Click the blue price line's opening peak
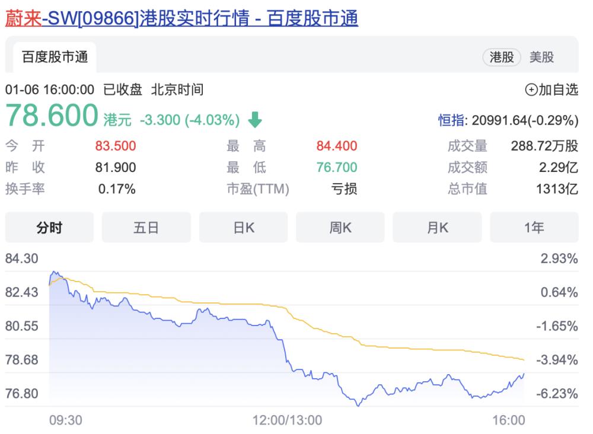 54,272
